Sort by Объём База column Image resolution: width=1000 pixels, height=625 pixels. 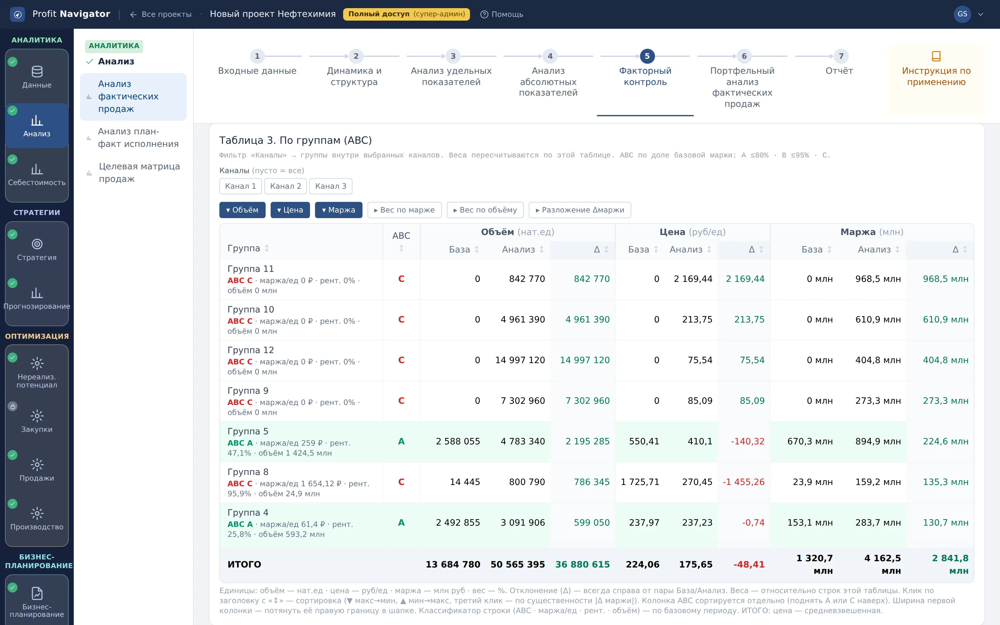point(464,249)
